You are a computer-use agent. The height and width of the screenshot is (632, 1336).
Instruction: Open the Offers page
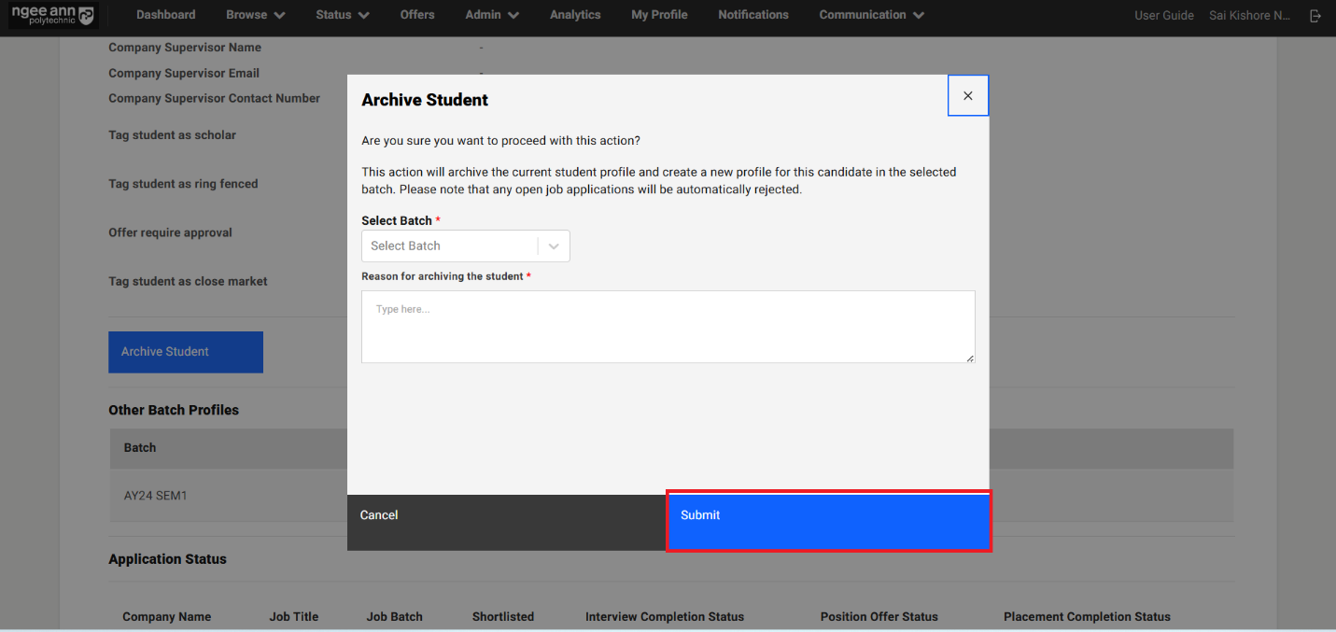pos(417,15)
